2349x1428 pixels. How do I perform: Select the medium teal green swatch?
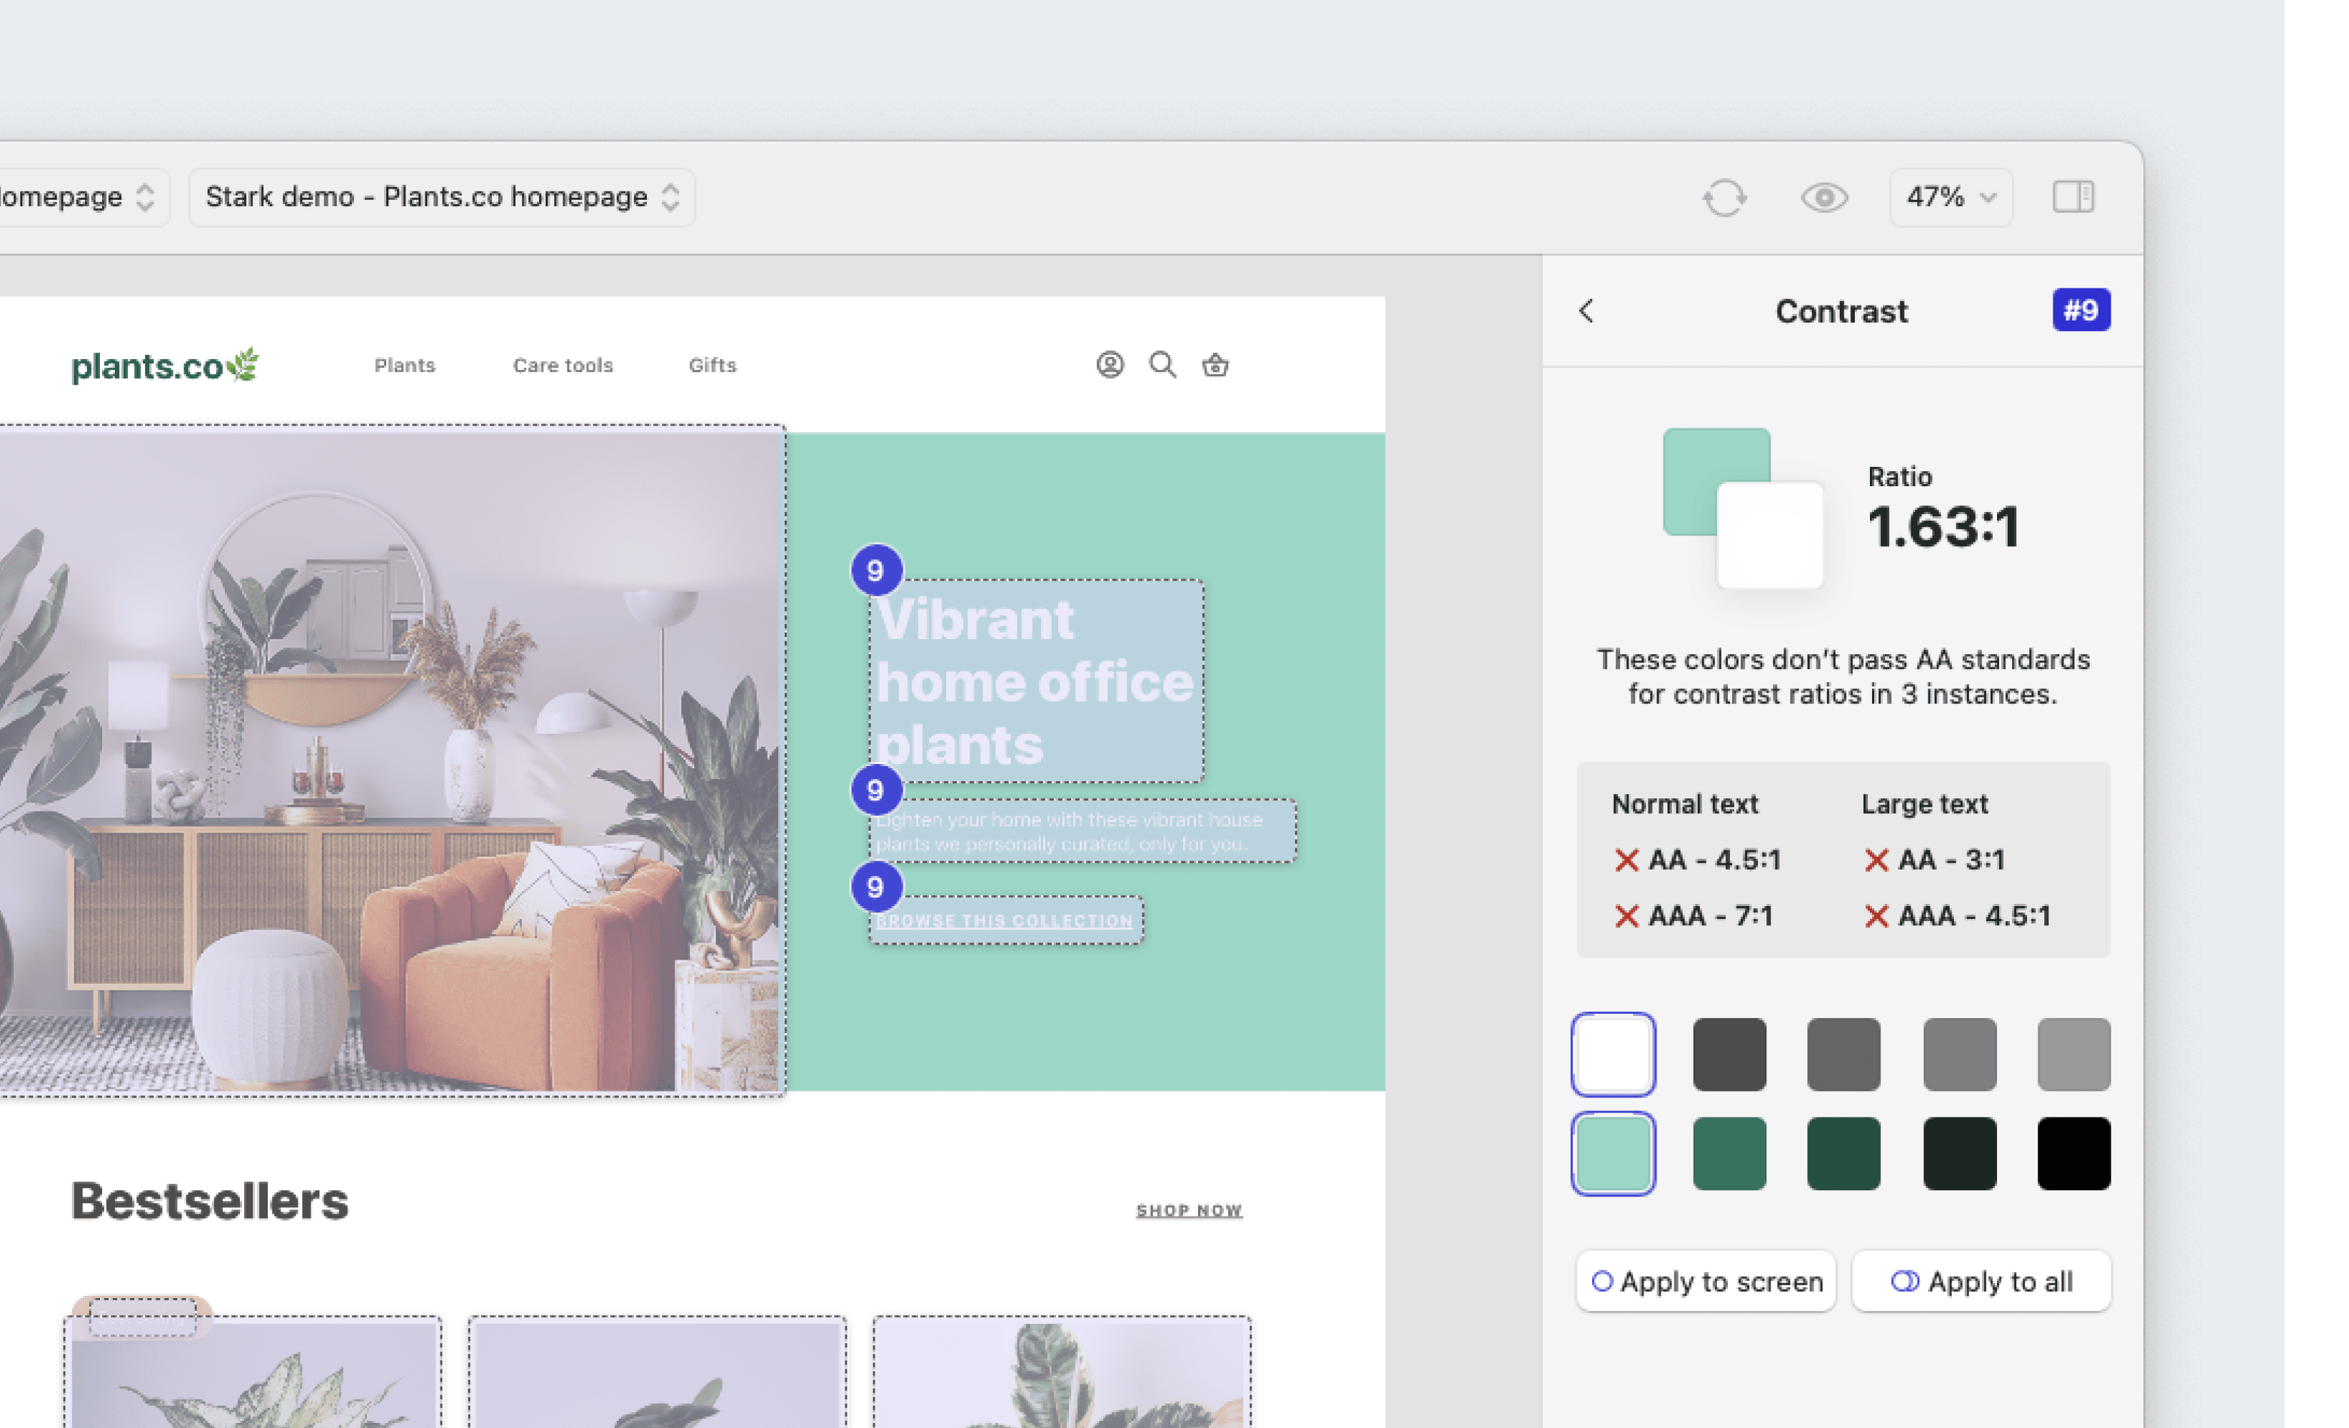(1729, 1153)
